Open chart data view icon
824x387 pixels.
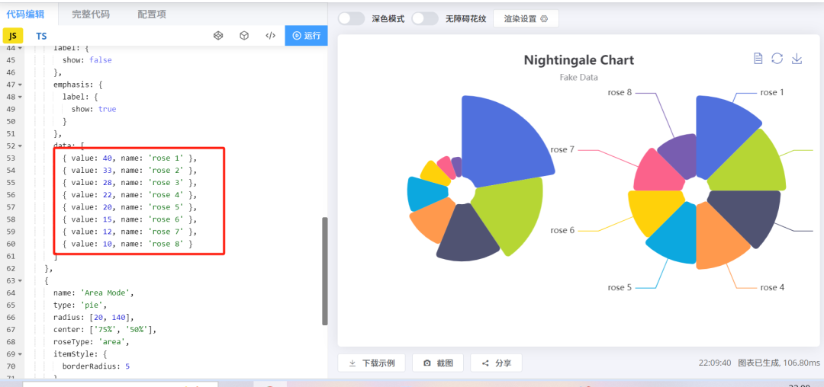pyautogui.click(x=758, y=58)
